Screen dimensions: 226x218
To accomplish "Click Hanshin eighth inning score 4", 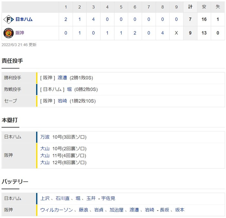I will [x=162, y=33].
